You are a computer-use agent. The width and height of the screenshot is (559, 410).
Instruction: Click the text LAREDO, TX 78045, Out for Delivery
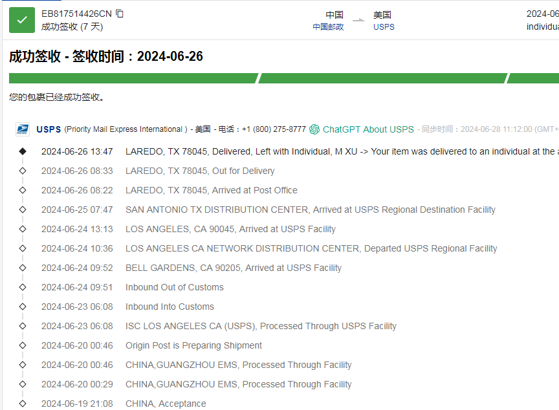[200, 171]
